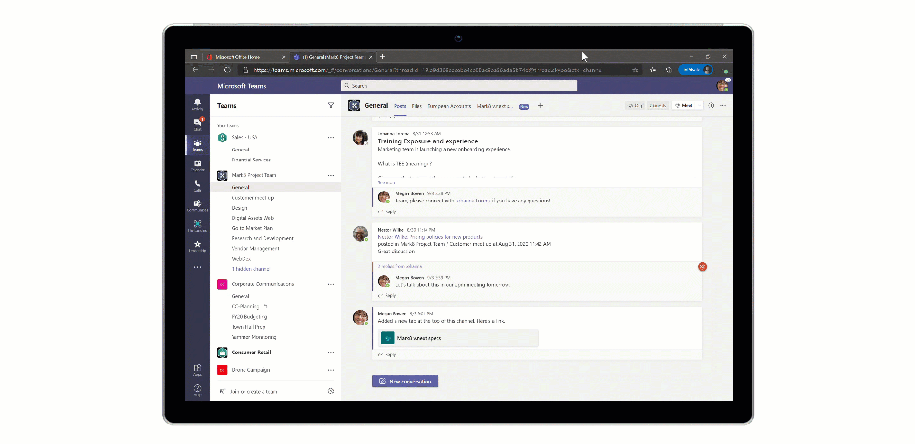915x444 pixels.
Task: Open The Landing app icon
Action: click(197, 226)
